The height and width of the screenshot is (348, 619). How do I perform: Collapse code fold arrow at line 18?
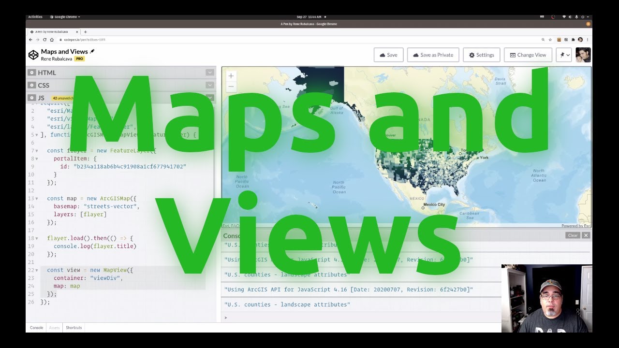(x=37, y=238)
